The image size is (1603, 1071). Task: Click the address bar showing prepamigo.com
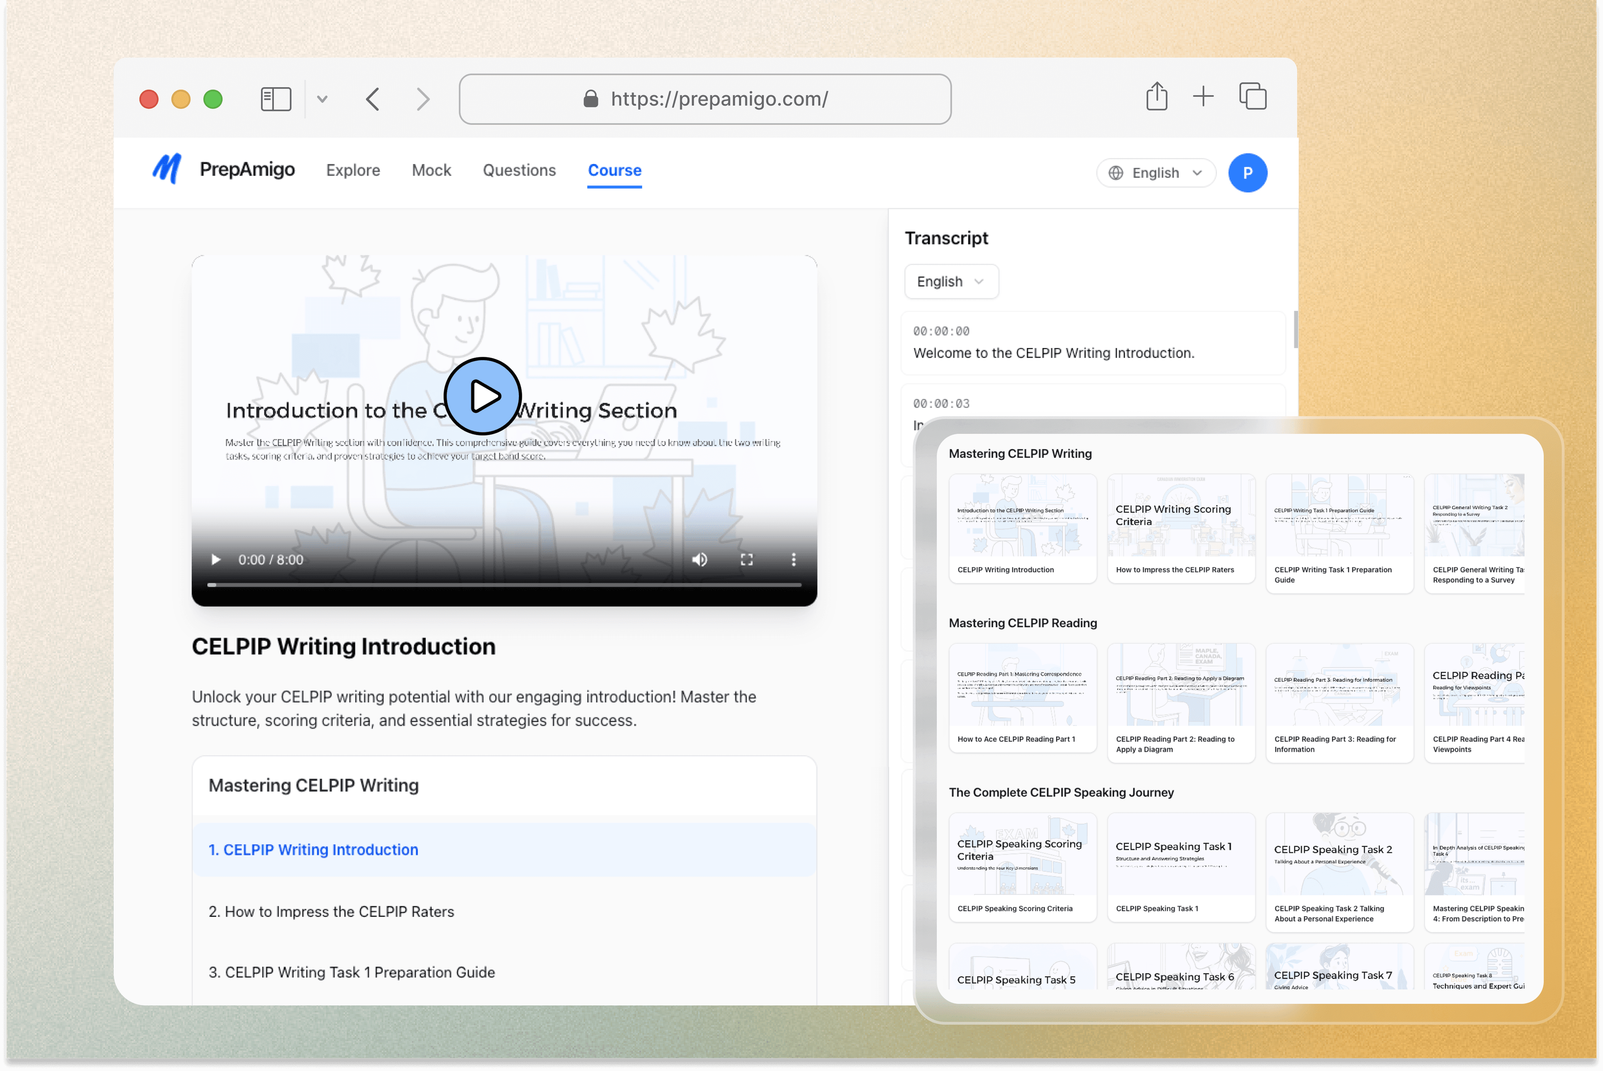click(x=705, y=99)
